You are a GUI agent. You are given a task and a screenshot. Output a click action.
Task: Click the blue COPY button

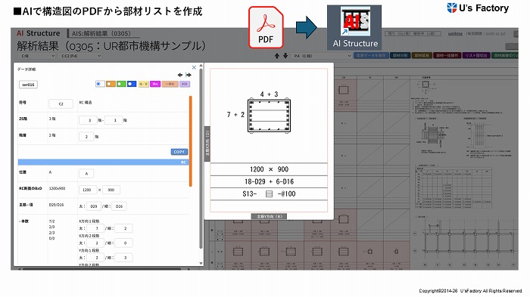[x=179, y=152]
